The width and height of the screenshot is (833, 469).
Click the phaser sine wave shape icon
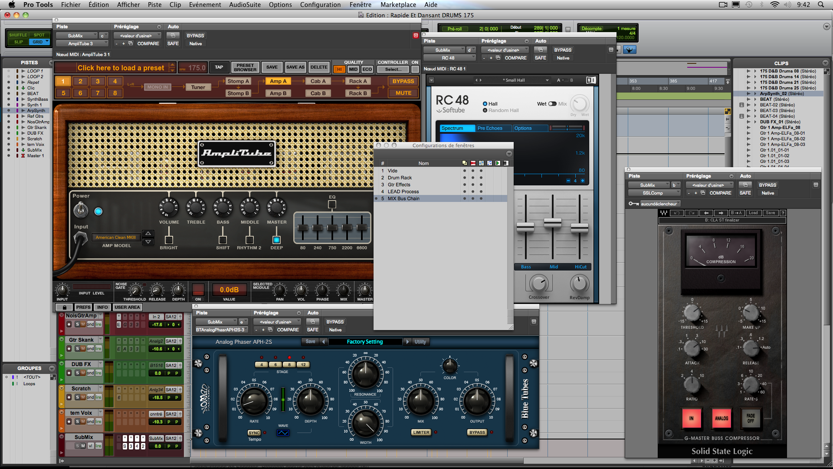click(283, 433)
